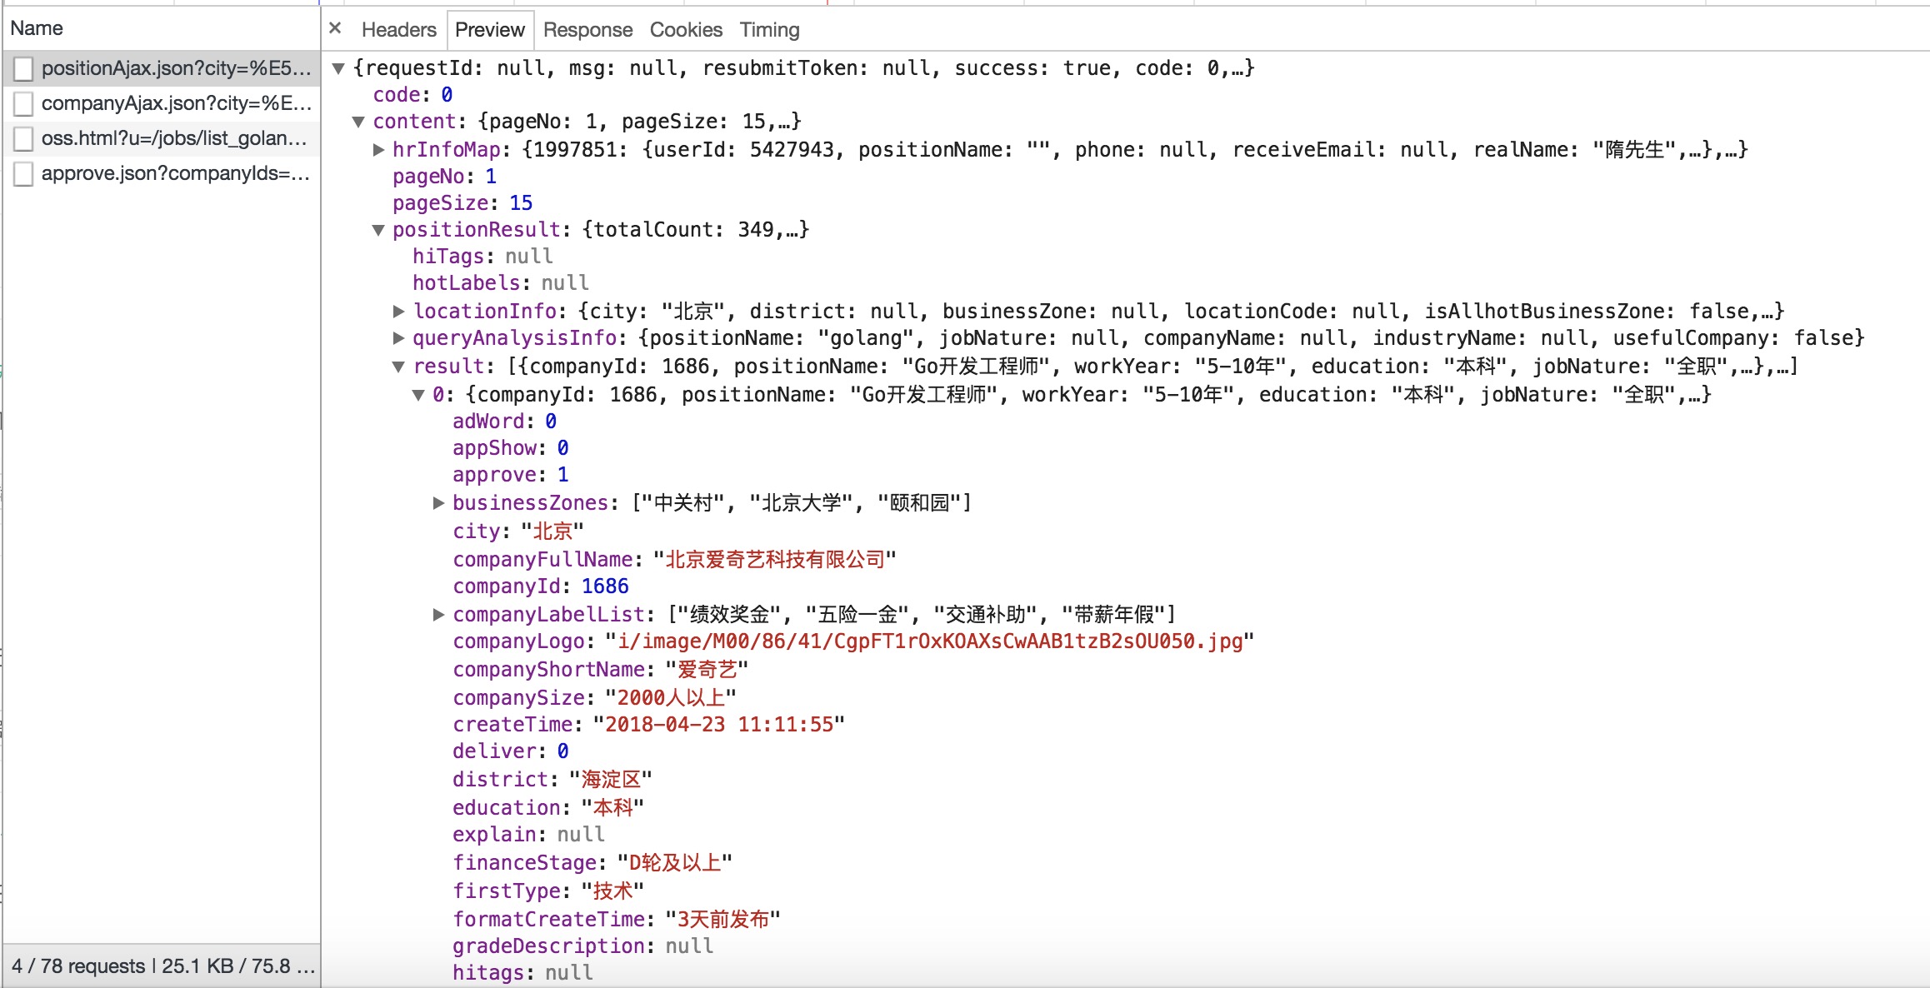Expand the locationInfo object
This screenshot has width=1930, height=988.
coord(398,312)
